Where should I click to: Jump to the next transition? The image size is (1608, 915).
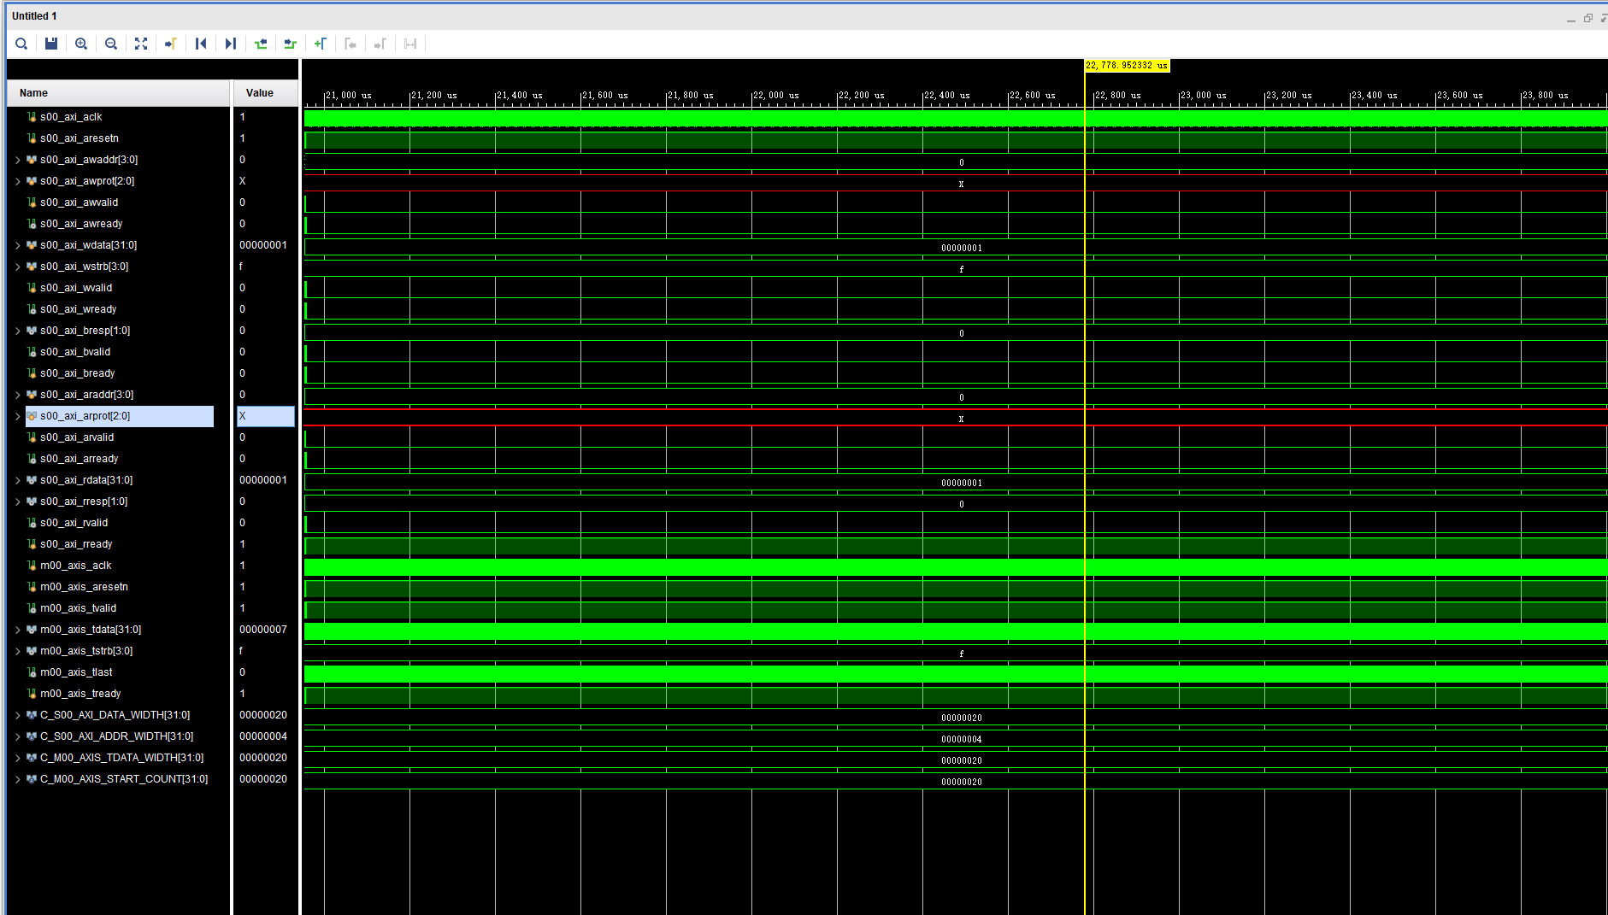(291, 44)
